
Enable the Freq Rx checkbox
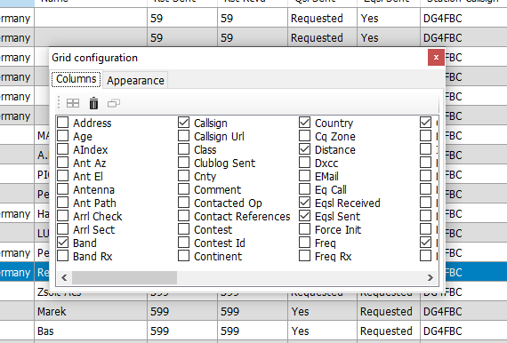pos(304,256)
